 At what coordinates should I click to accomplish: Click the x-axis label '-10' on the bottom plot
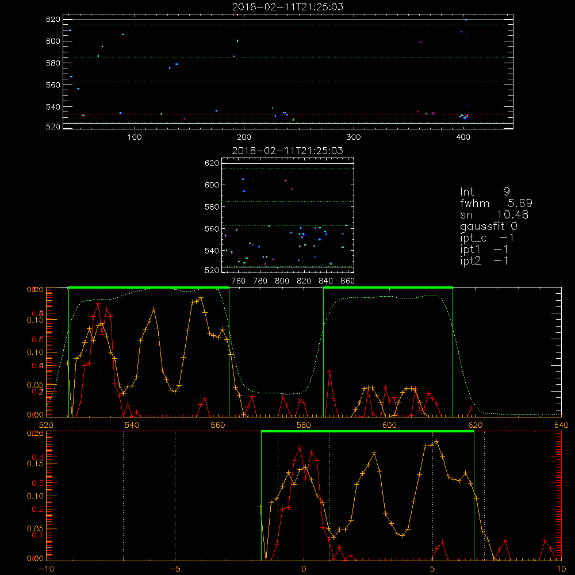point(46,569)
